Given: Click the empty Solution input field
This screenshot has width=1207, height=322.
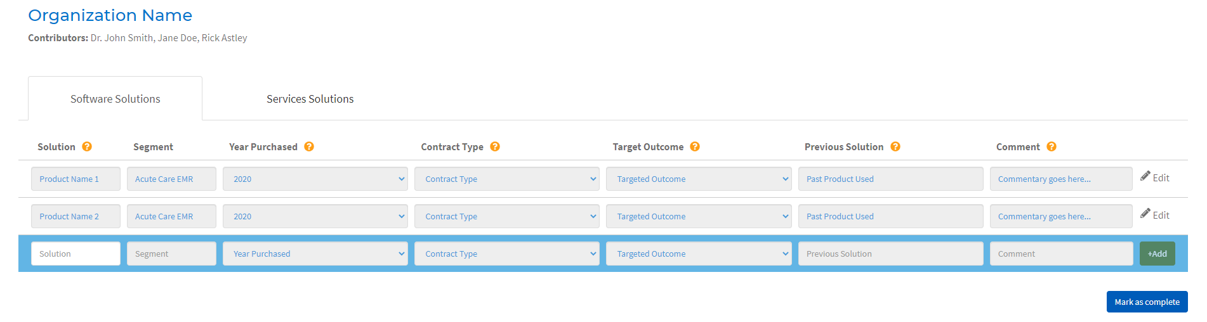Looking at the screenshot, I should (76, 254).
